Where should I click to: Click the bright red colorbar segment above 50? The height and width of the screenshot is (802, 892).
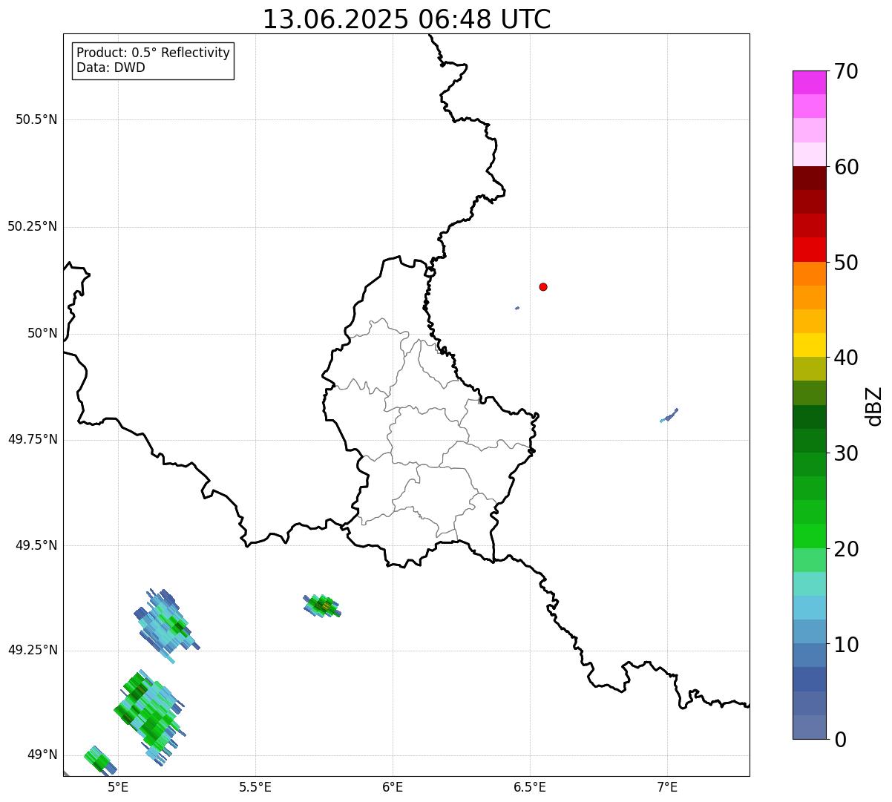point(809,249)
